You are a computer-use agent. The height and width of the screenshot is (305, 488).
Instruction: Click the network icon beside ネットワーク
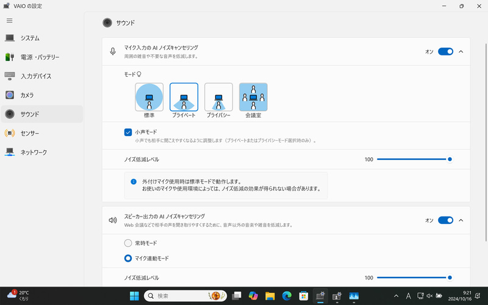click(10, 152)
